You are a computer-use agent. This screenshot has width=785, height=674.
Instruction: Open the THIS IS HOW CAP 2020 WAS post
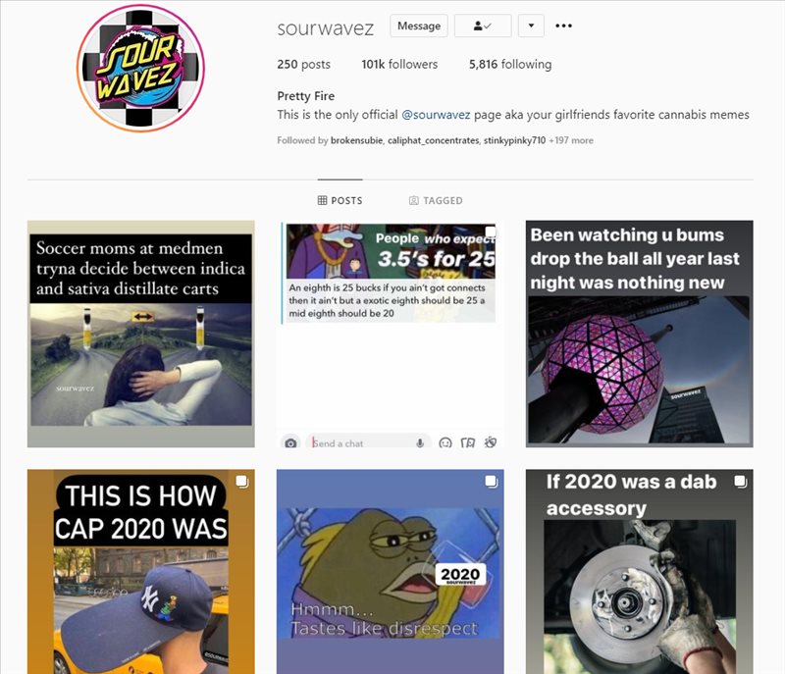(x=140, y=571)
